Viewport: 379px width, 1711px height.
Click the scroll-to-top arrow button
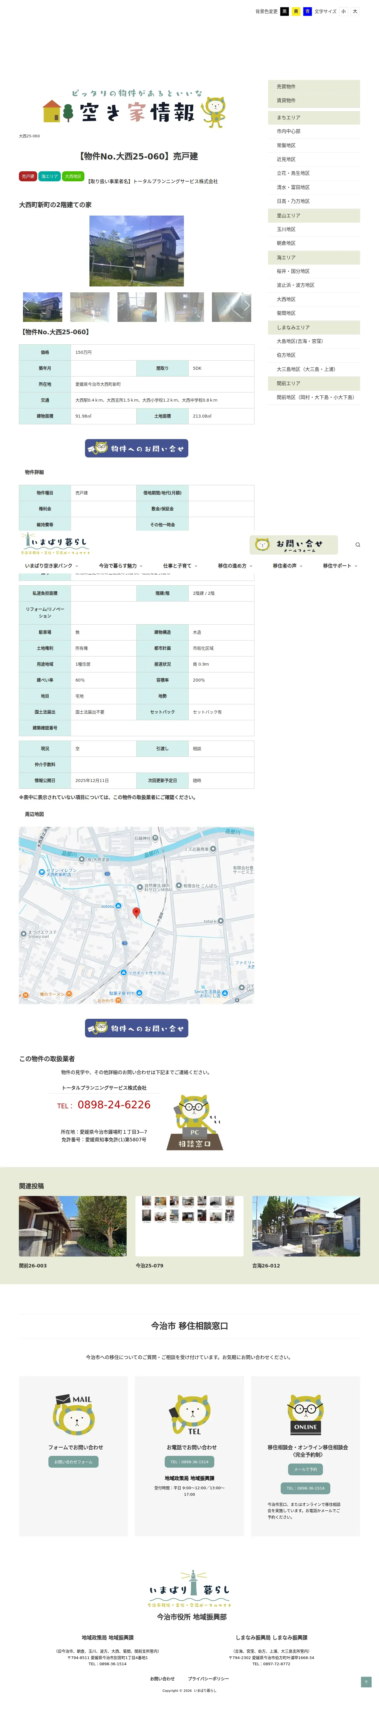point(366,1681)
